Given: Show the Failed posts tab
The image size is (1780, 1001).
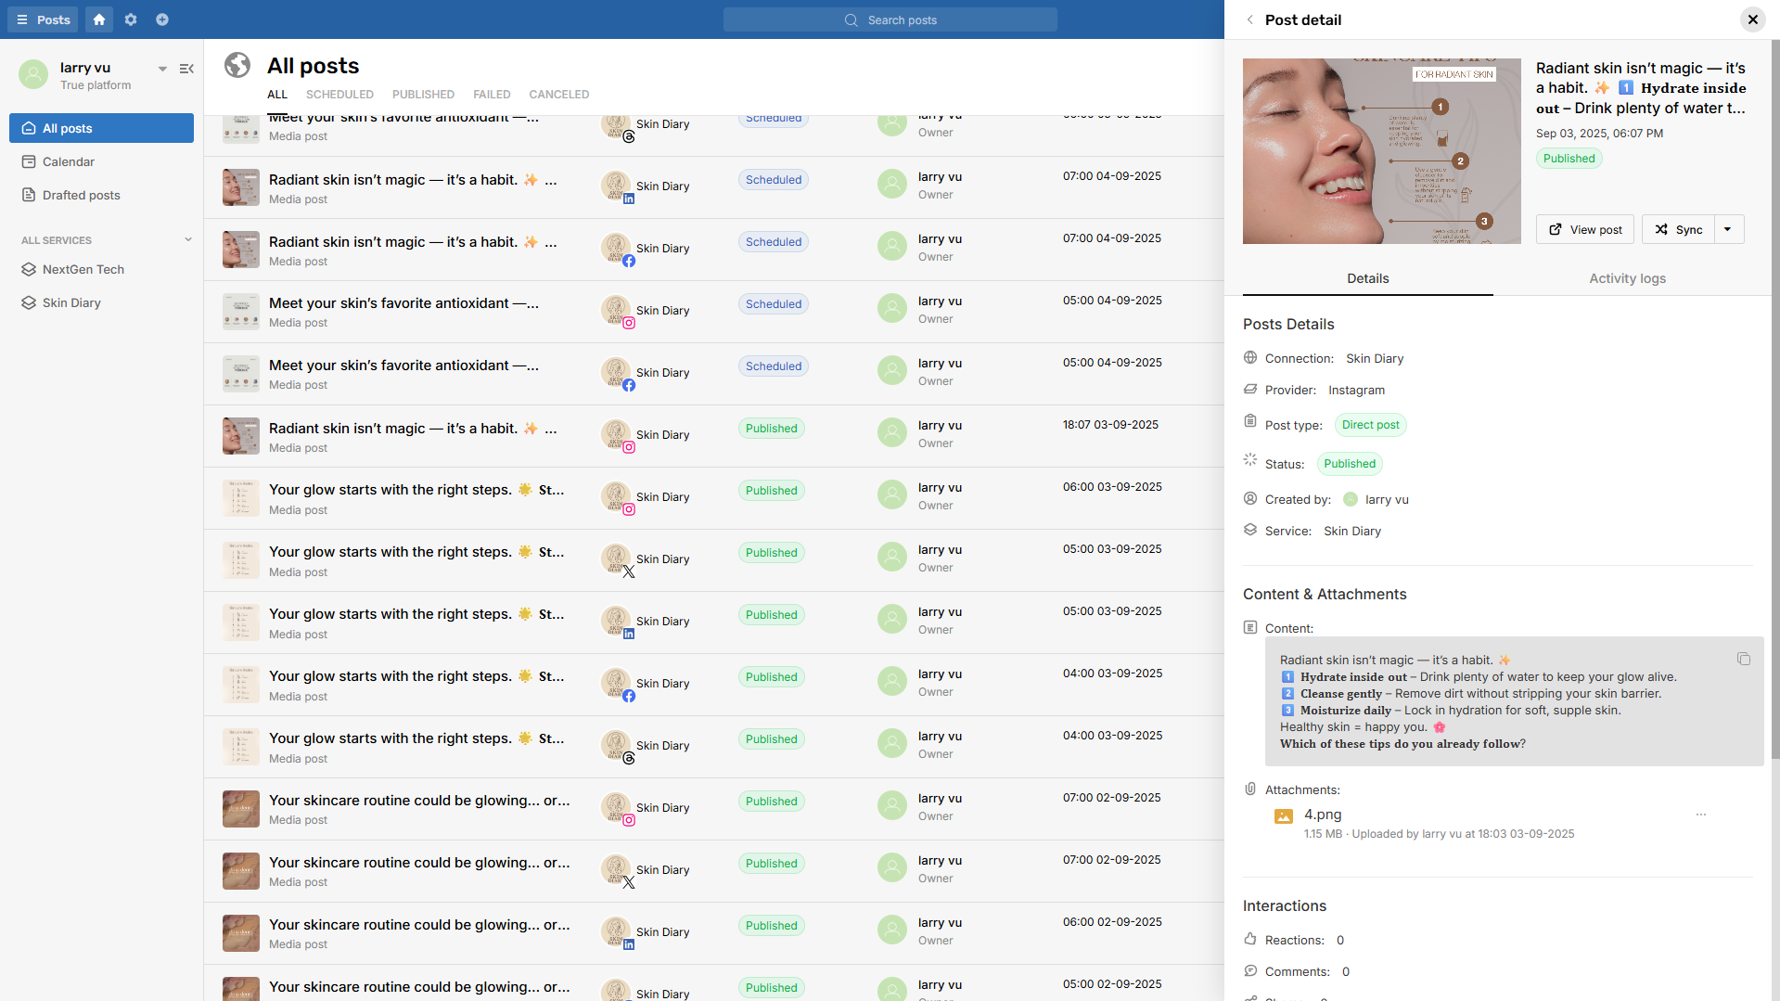Looking at the screenshot, I should click(x=492, y=95).
